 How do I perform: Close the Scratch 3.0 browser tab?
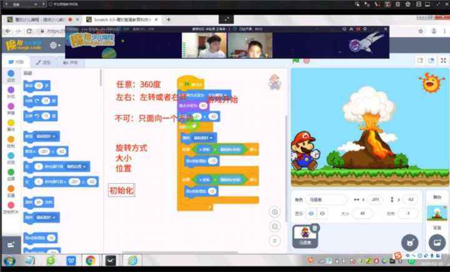(156, 19)
